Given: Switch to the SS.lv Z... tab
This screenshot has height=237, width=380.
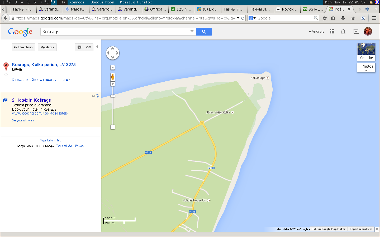Looking at the screenshot, I should point(314,9).
